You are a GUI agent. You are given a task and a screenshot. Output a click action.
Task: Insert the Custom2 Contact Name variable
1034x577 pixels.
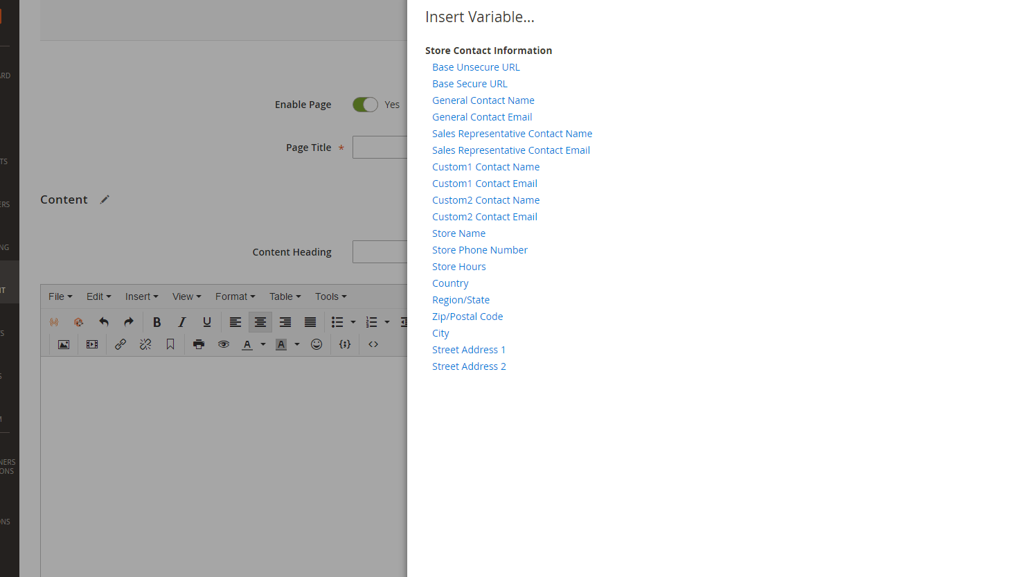(x=486, y=200)
